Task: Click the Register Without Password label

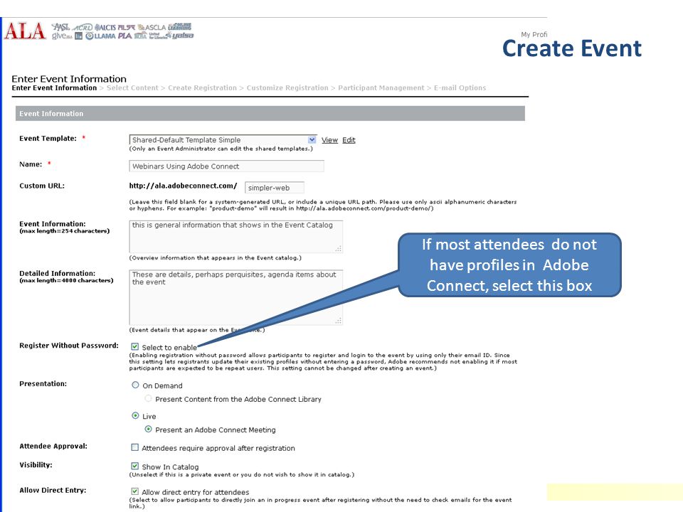Action: (x=69, y=346)
